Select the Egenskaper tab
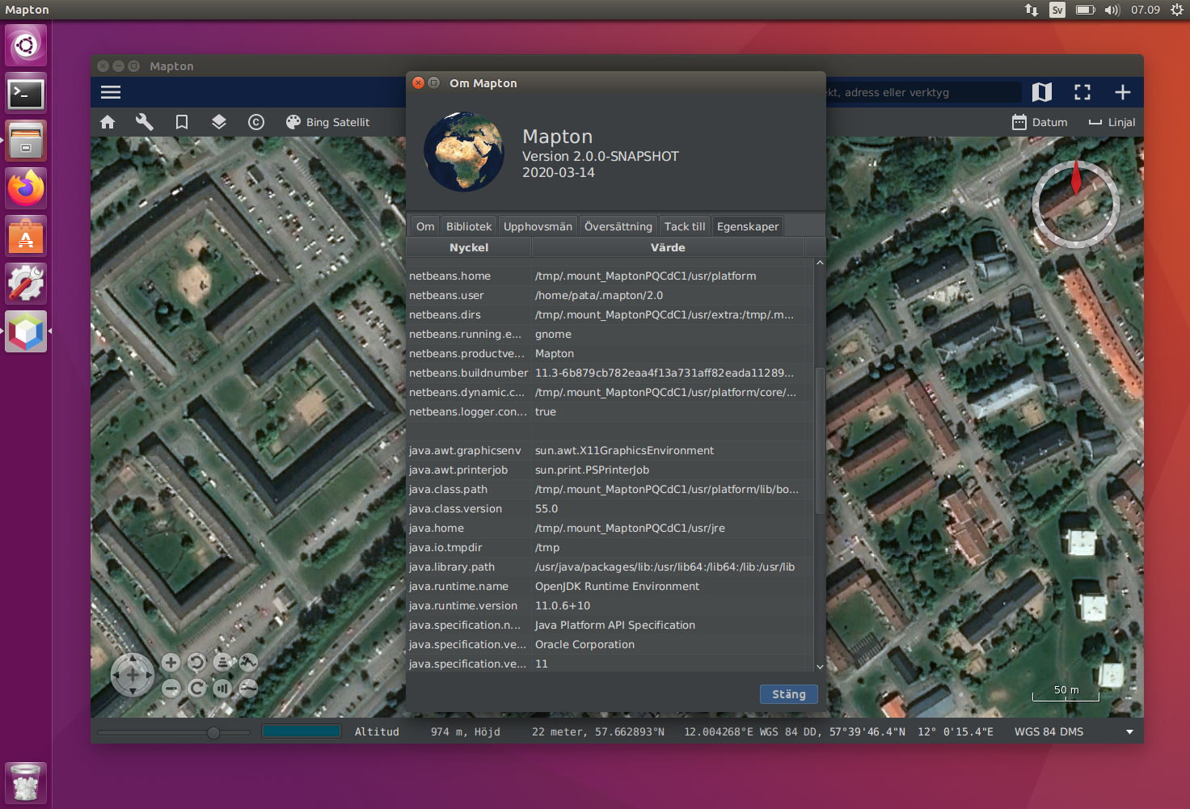Viewport: 1190px width, 809px height. click(748, 226)
